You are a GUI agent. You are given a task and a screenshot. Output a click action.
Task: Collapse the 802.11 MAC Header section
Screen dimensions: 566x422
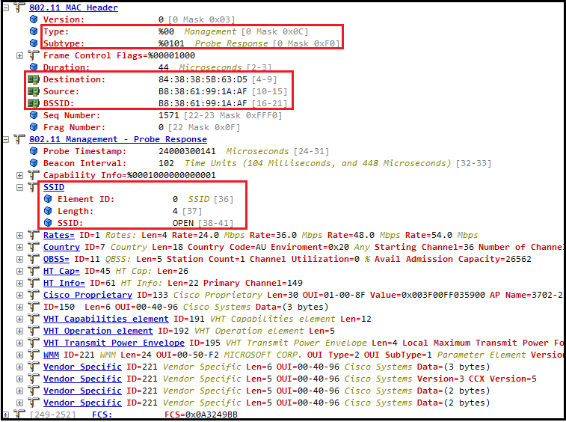[x=7, y=7]
